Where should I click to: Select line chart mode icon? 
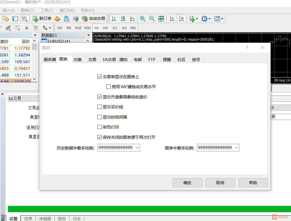132,19
